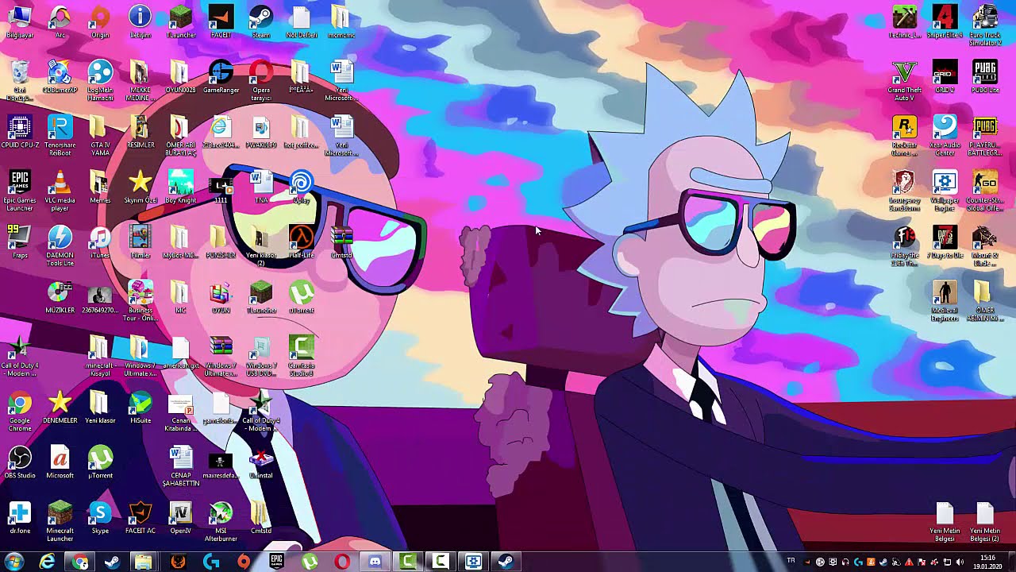The image size is (1016, 572).
Task: Launch the Origin desktop shortcut
Action: click(100, 21)
